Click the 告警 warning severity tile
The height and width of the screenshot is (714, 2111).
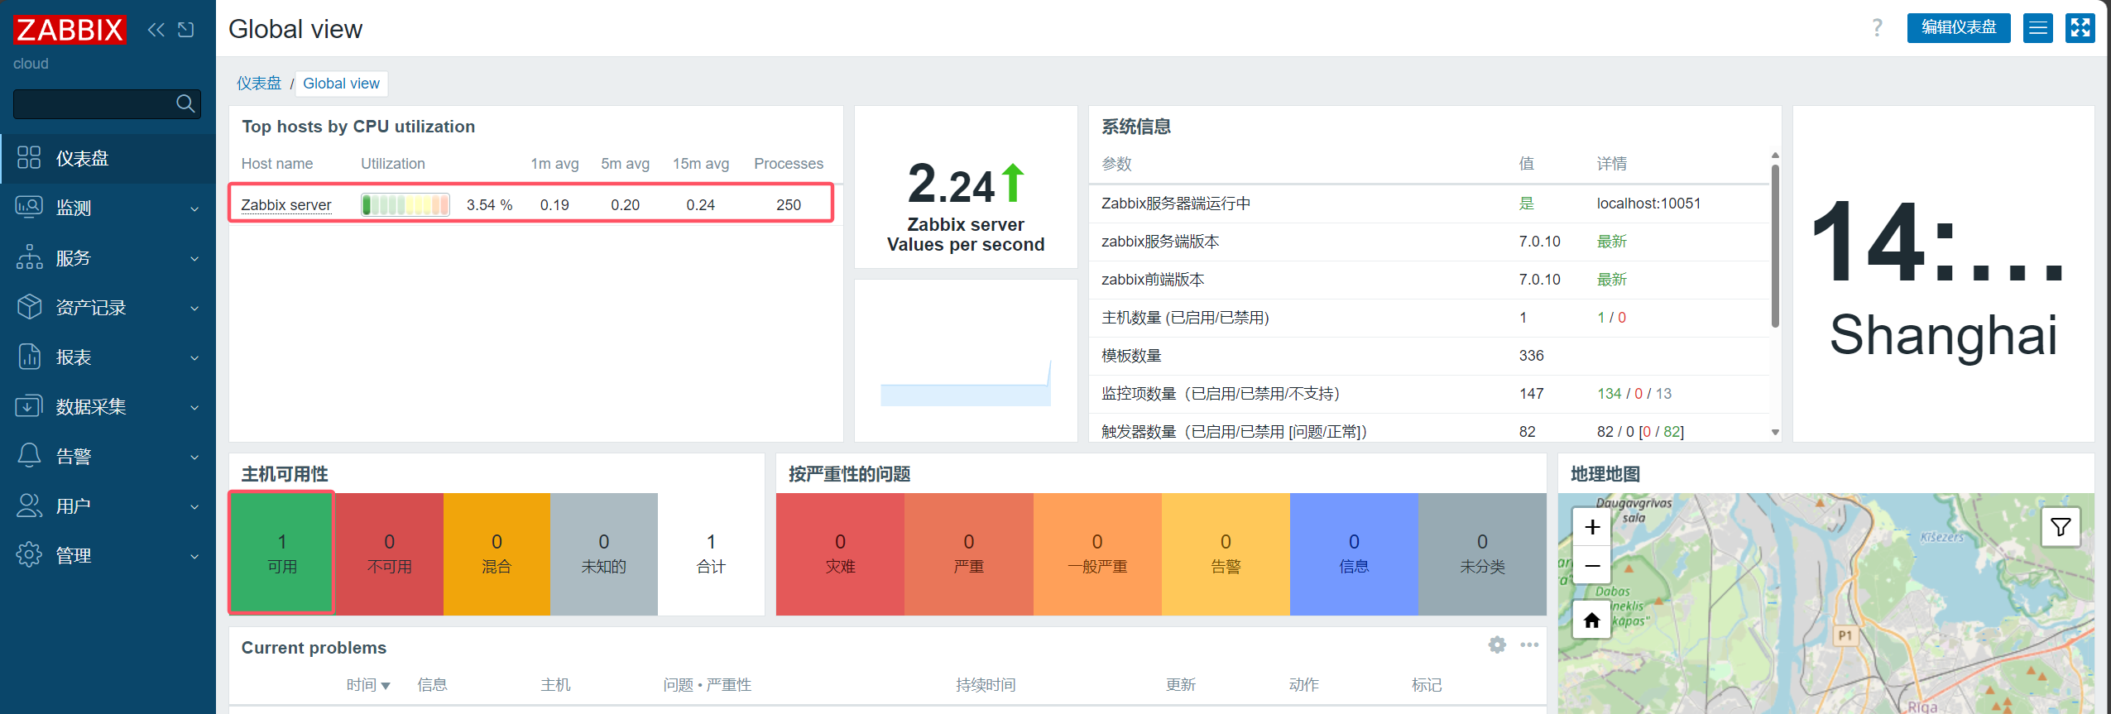coord(1226,553)
